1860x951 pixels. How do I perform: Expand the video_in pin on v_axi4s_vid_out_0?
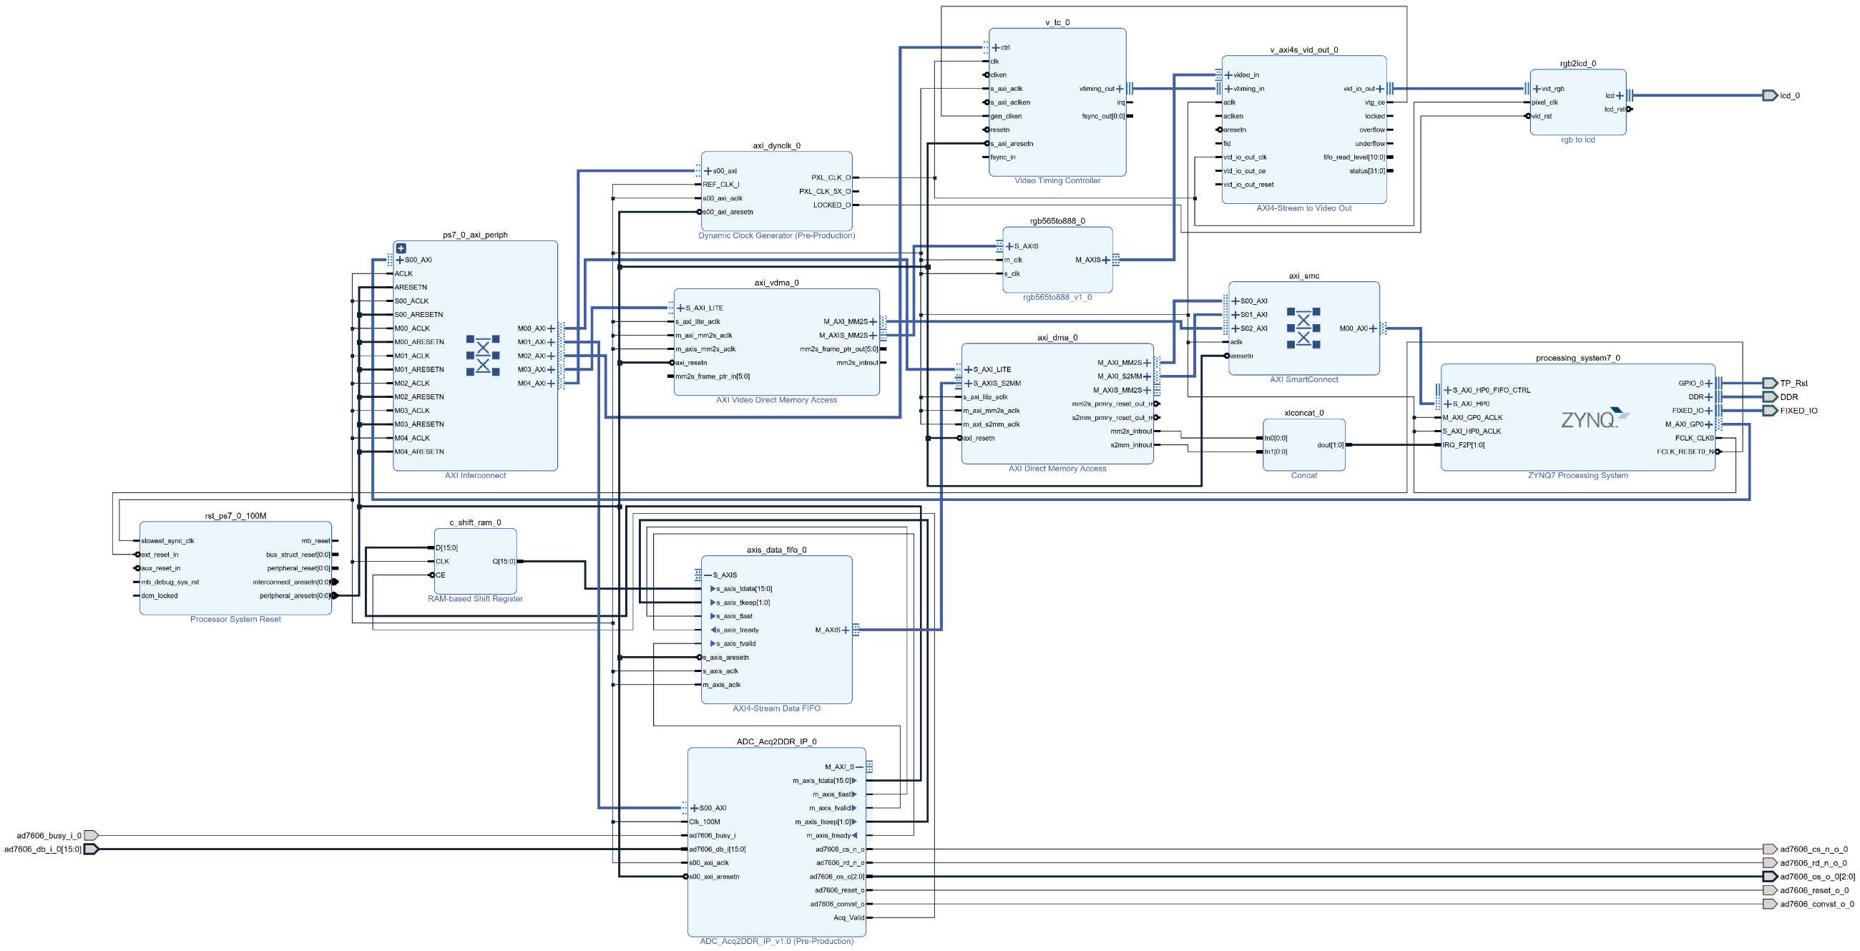1229,75
